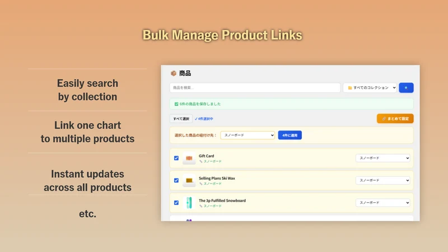448x252 pixels.
Task: Click the すべて選択 select all button
Action: click(x=181, y=119)
